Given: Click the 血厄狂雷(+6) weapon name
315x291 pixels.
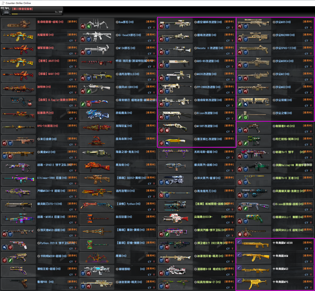Looking at the screenshot, I should pyautogui.click(x=124, y=217).
